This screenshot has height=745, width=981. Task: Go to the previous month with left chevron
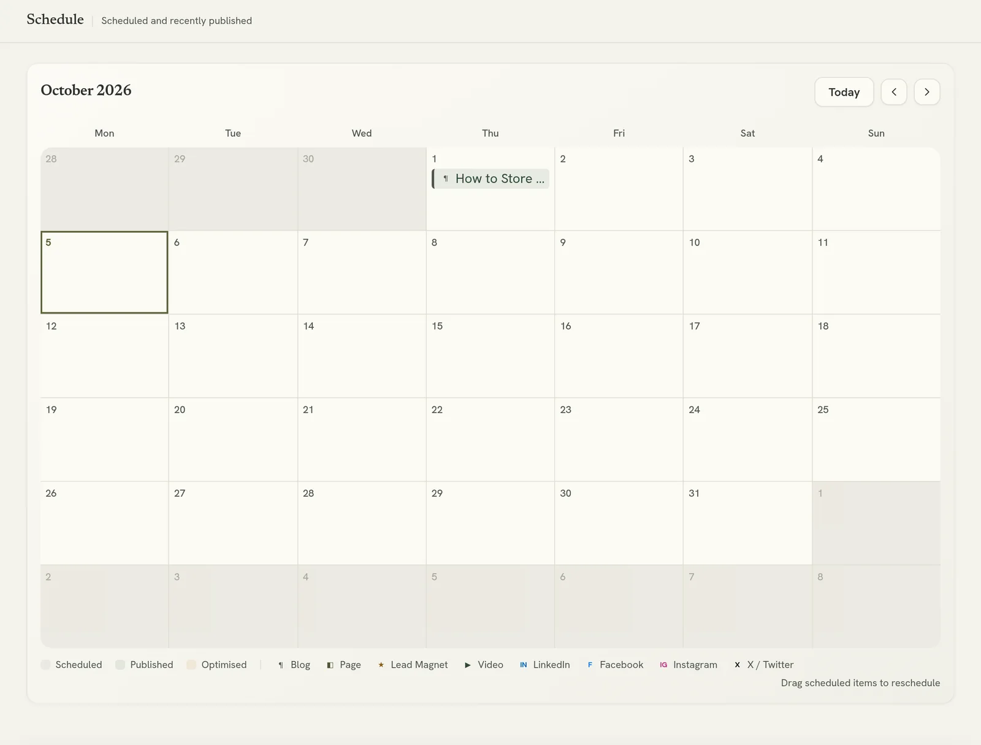(x=894, y=92)
